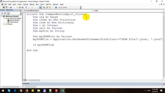Open Skype from the taskbar

point(9,91)
